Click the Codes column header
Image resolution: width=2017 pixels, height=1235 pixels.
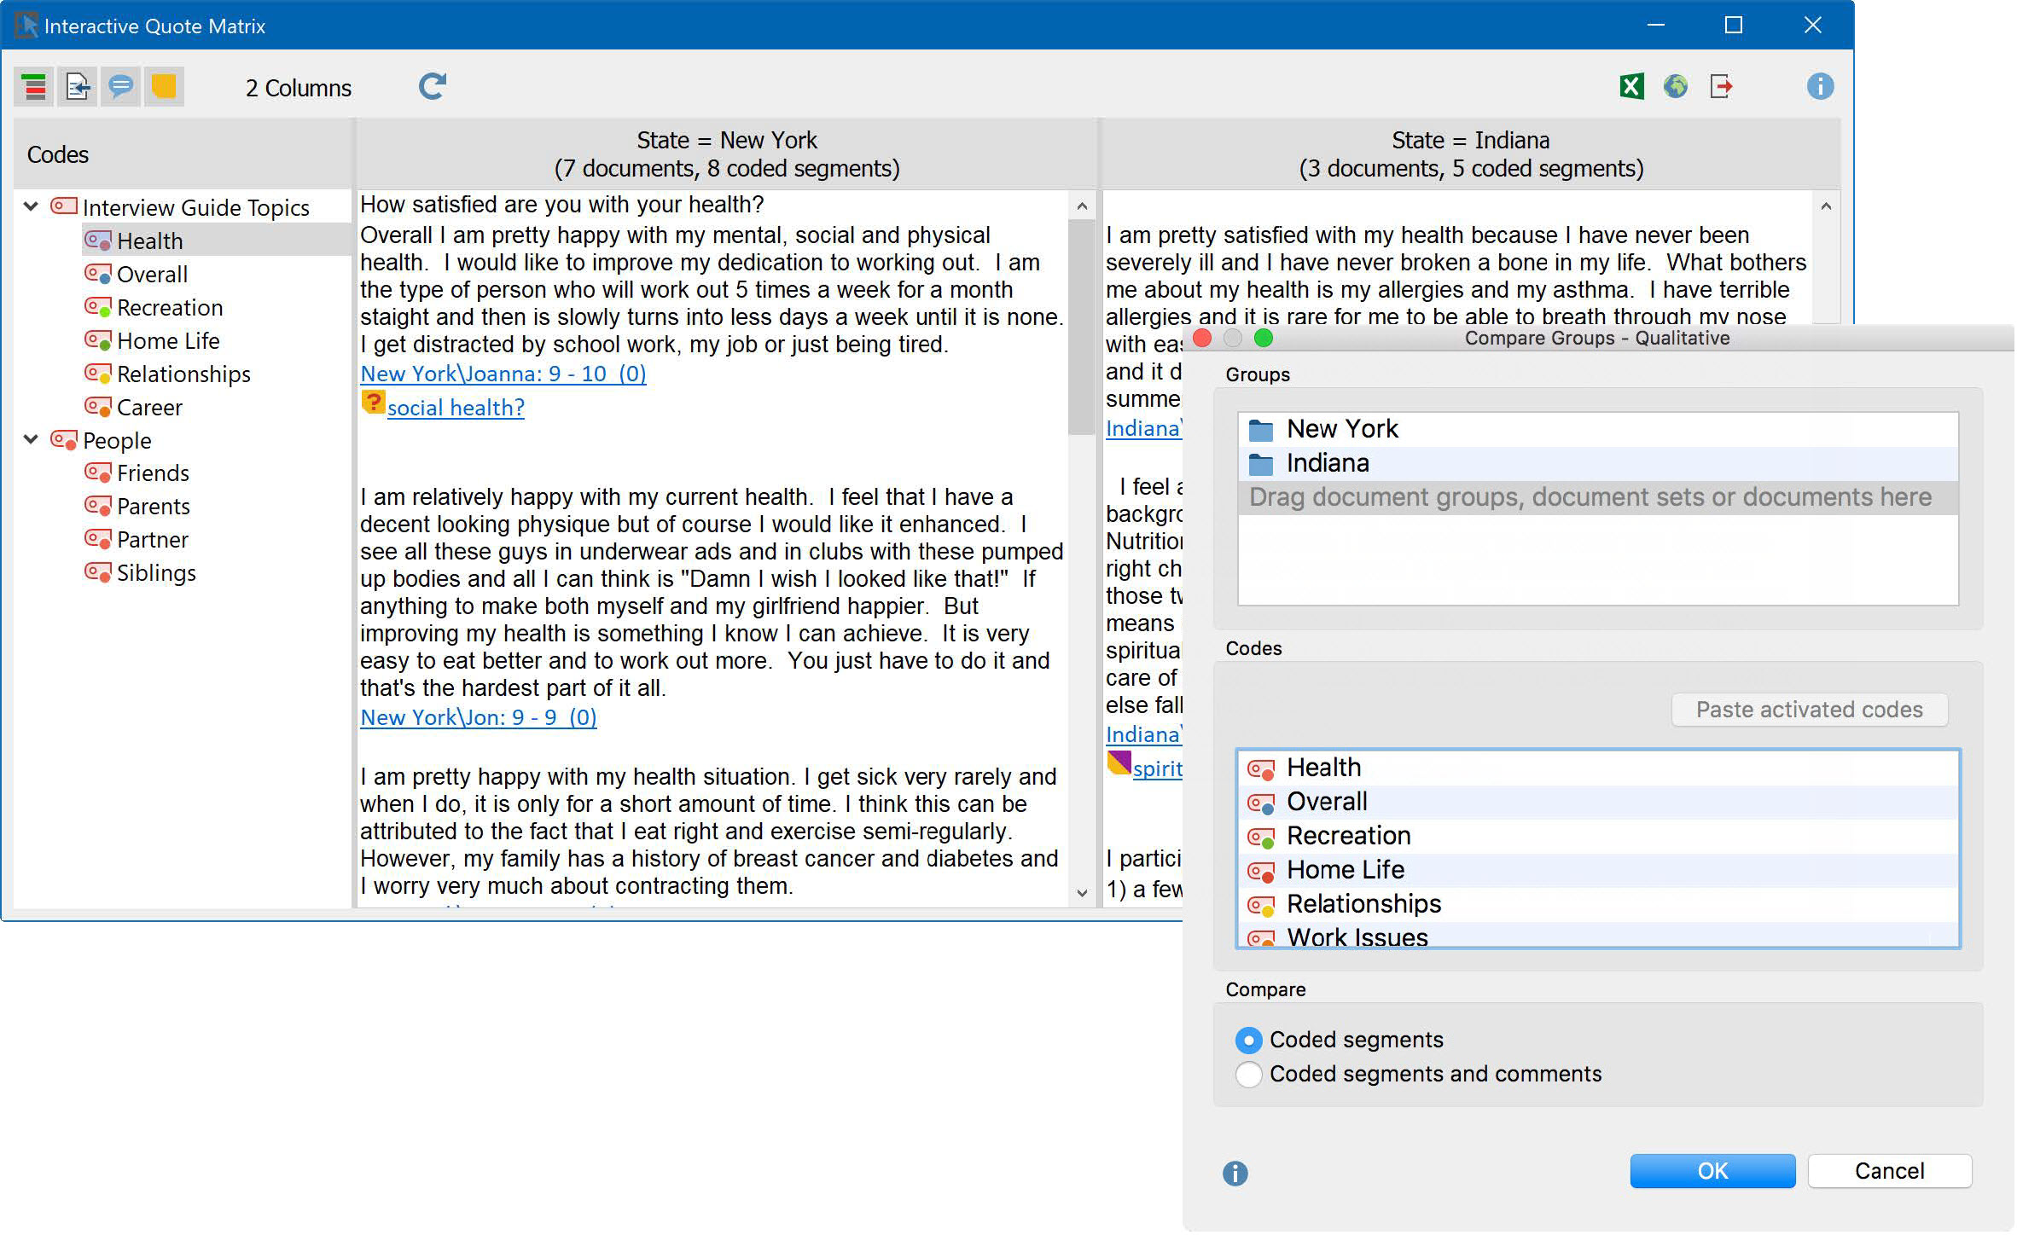pyautogui.click(x=183, y=154)
